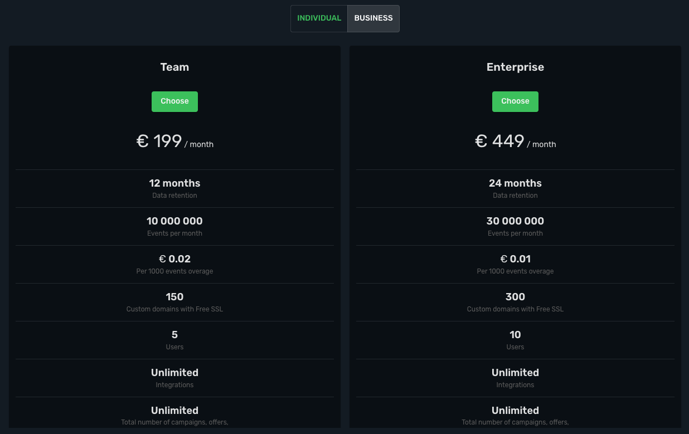
Task: Select the 10 users limit on Enterprise
Action: (x=515, y=334)
